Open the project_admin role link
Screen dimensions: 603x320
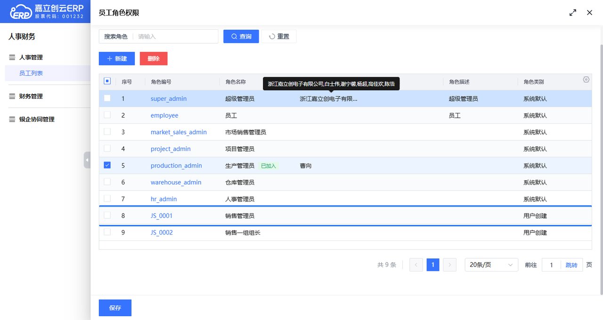[171, 149]
